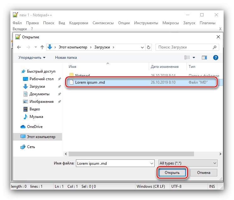Viewport: 234px width, 200px height.
Task: Click scroll-left arrow of horizontal scrollbar
Action: [66, 154]
